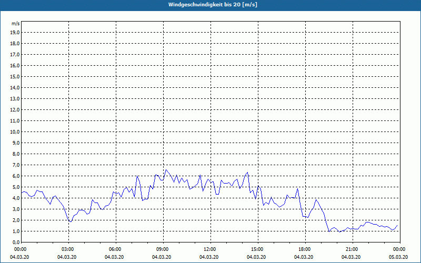421x263 pixels.
Task: Select the 5,0 y-axis value
Action: tap(16, 187)
